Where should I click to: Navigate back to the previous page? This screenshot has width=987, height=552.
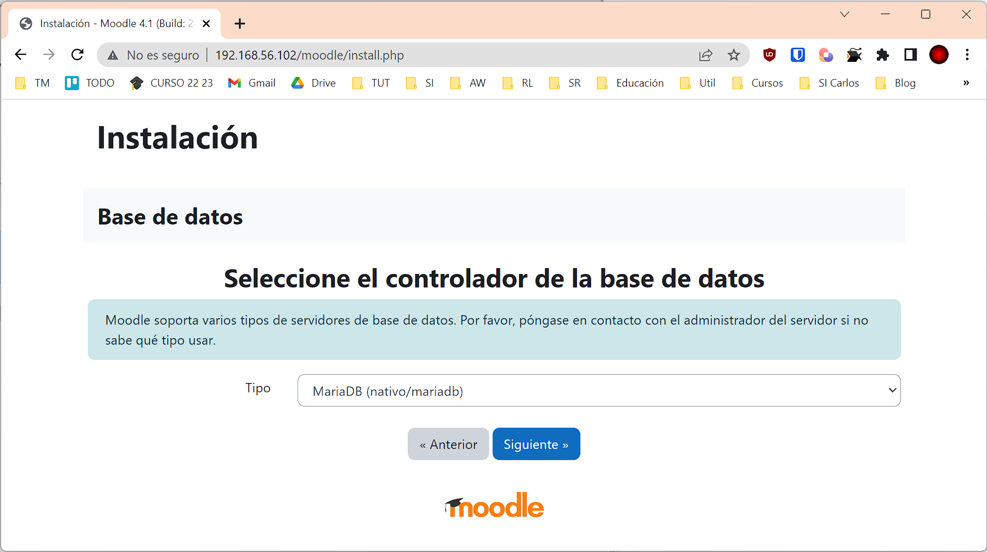coord(21,55)
